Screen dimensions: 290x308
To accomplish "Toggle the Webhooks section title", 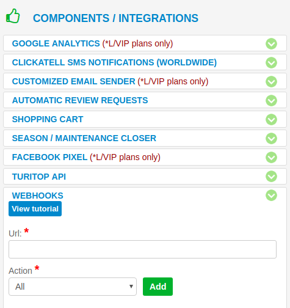I will pos(38,196).
